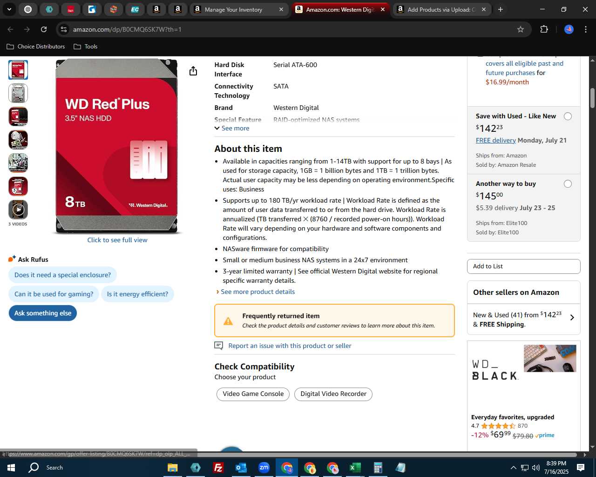Open Calculator from the taskbar

378,468
